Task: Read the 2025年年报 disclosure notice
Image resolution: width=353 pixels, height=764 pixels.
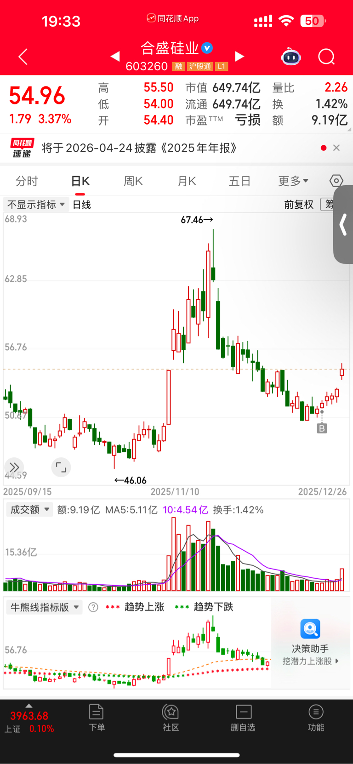Action: point(140,148)
